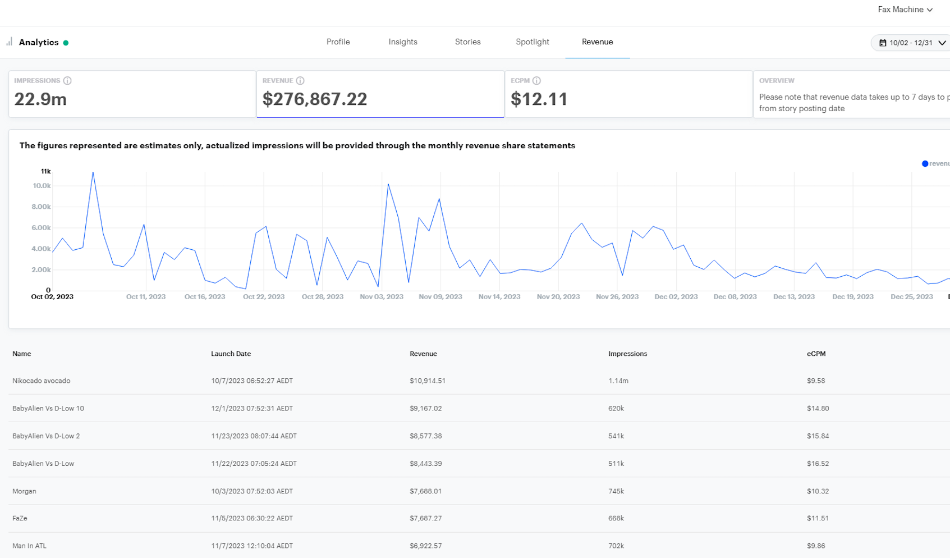
Task: Click the Analytics bar chart icon
Action: pyautogui.click(x=9, y=42)
